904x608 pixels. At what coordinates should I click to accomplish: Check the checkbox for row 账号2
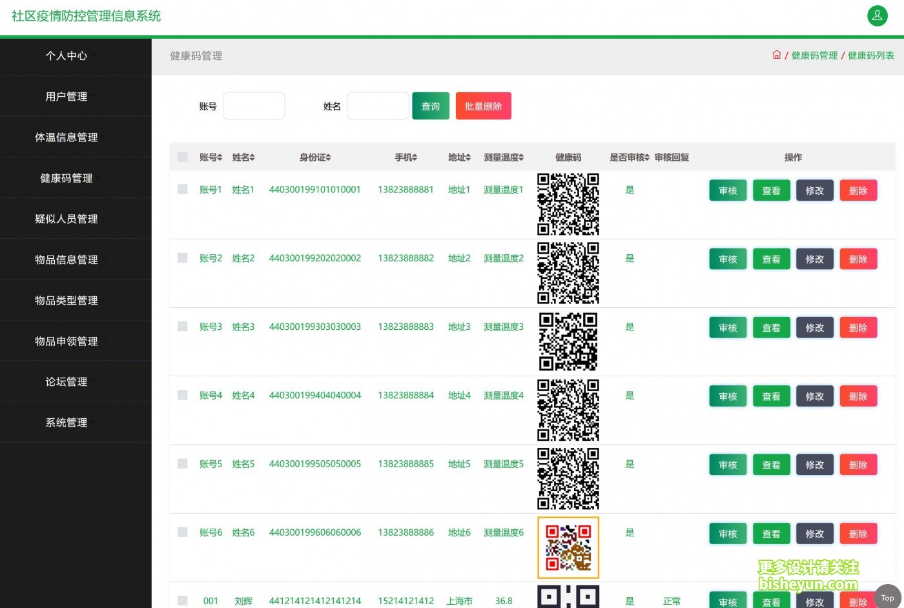183,258
